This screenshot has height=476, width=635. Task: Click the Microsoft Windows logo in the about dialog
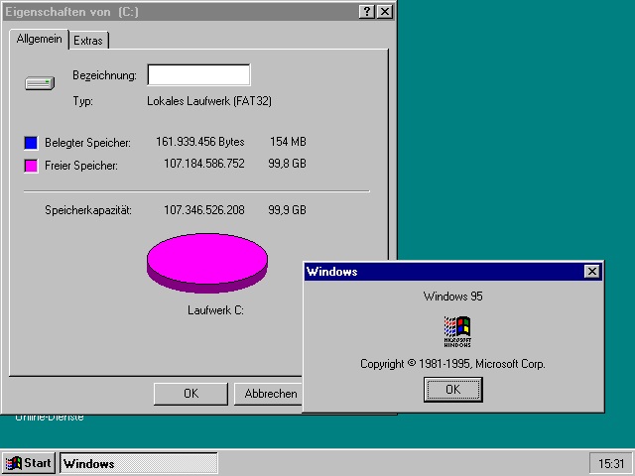tap(457, 331)
